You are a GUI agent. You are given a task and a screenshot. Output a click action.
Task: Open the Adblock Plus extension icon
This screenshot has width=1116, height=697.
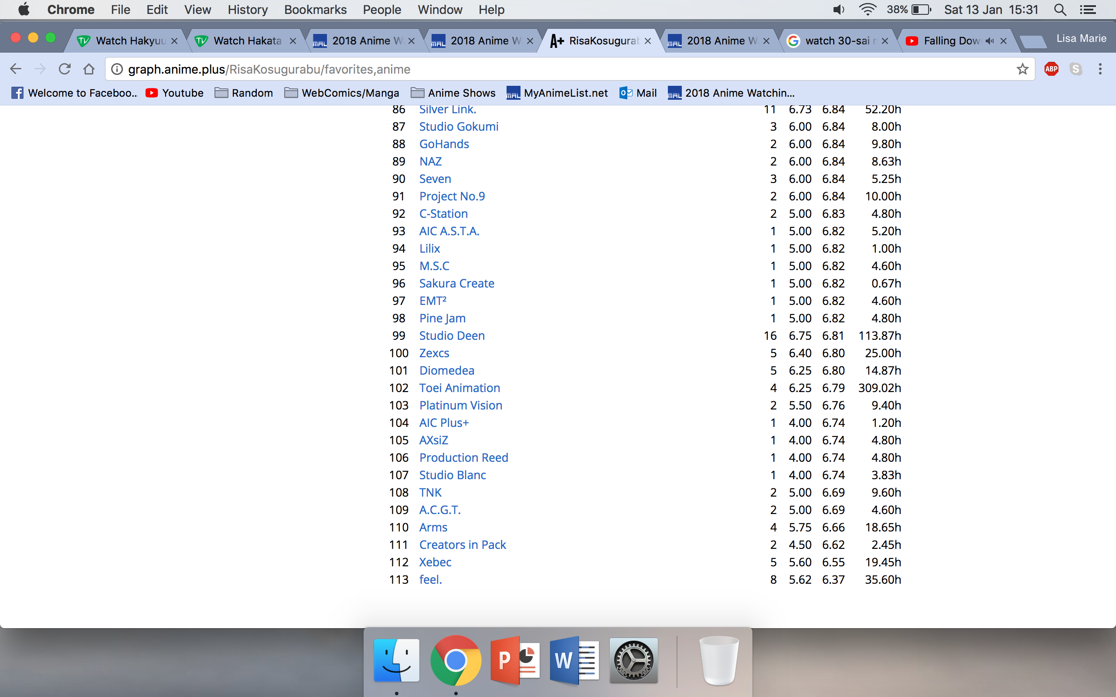pyautogui.click(x=1051, y=69)
